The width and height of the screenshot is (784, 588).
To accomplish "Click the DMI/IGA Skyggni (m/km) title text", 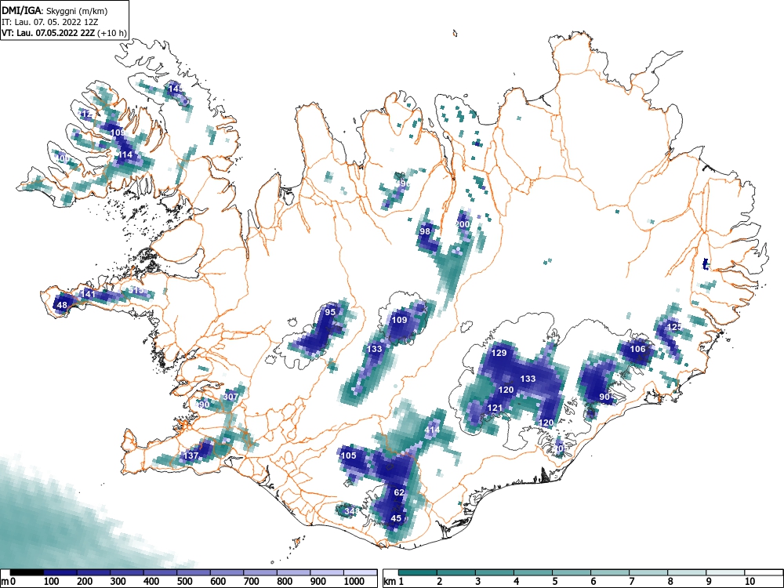I will (55, 10).
